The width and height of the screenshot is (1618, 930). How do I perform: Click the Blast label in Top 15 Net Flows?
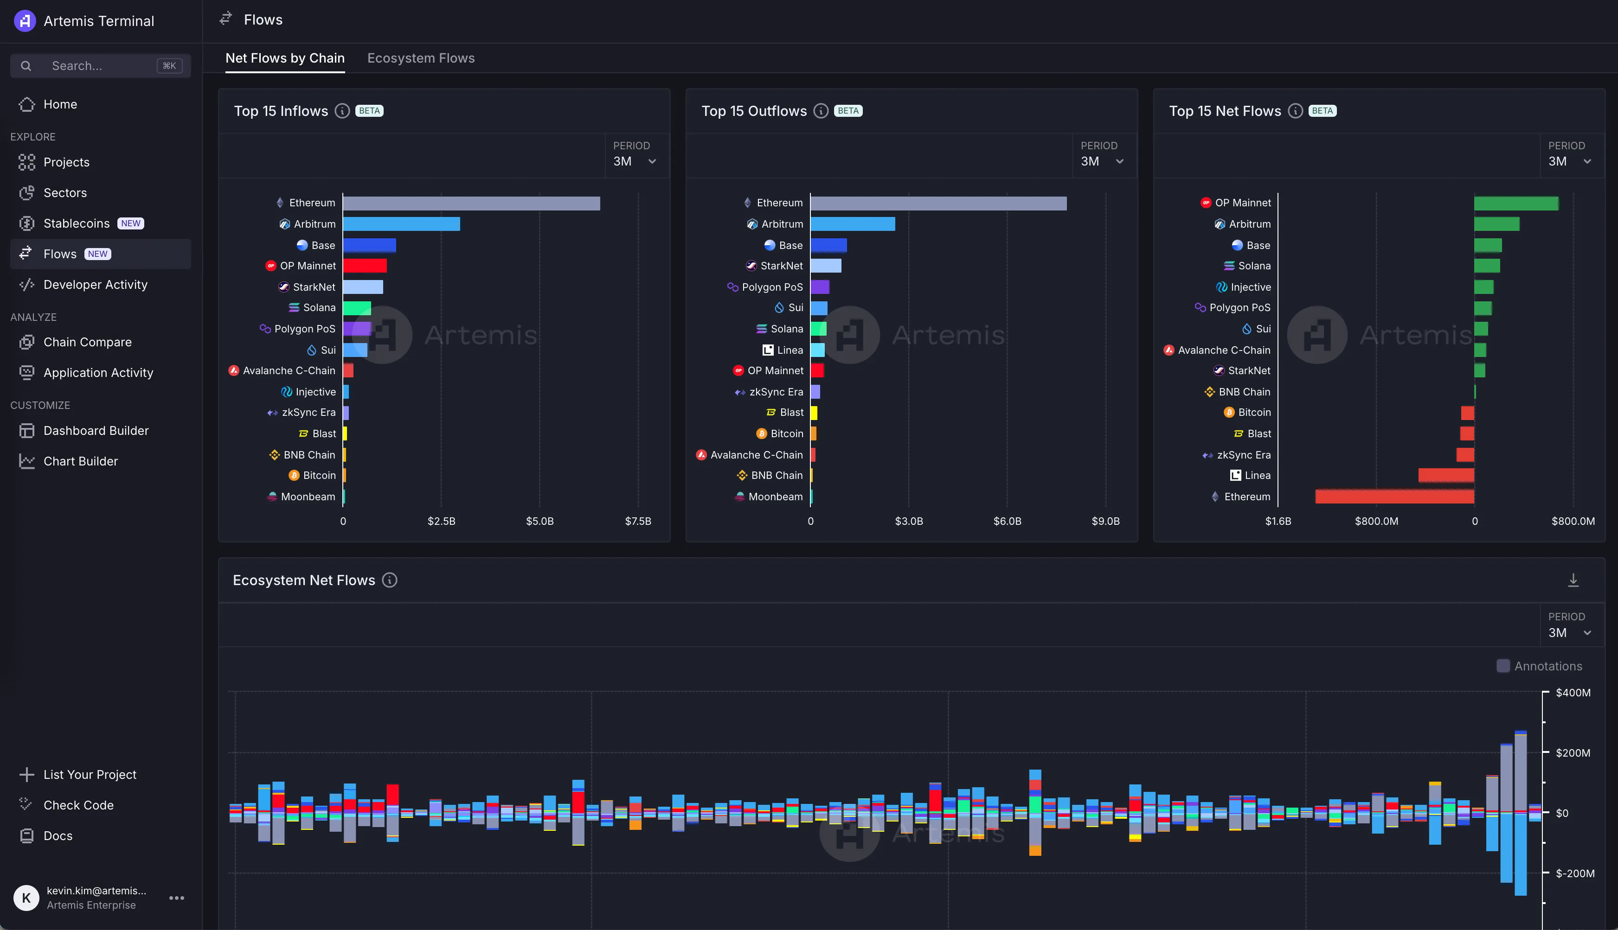coord(1259,433)
